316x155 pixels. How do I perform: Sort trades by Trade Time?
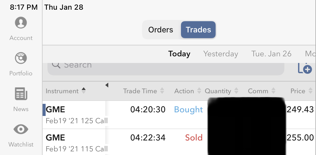[143, 91]
